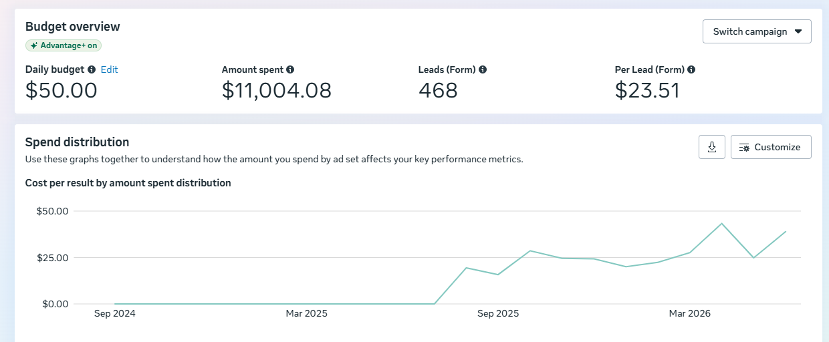Click the info icon beside Amount spent

click(290, 69)
